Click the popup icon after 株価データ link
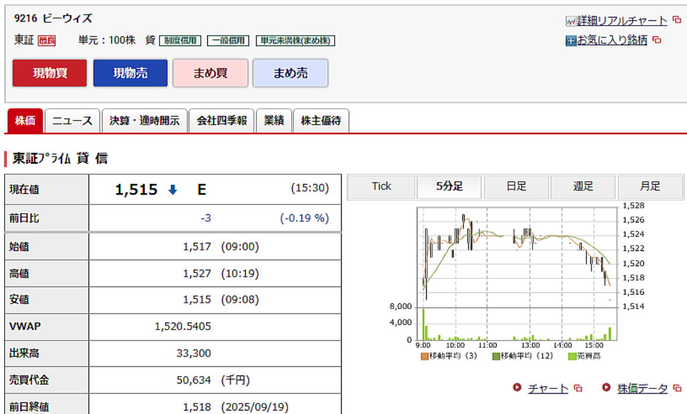This screenshot has height=414, width=687. tap(677, 388)
